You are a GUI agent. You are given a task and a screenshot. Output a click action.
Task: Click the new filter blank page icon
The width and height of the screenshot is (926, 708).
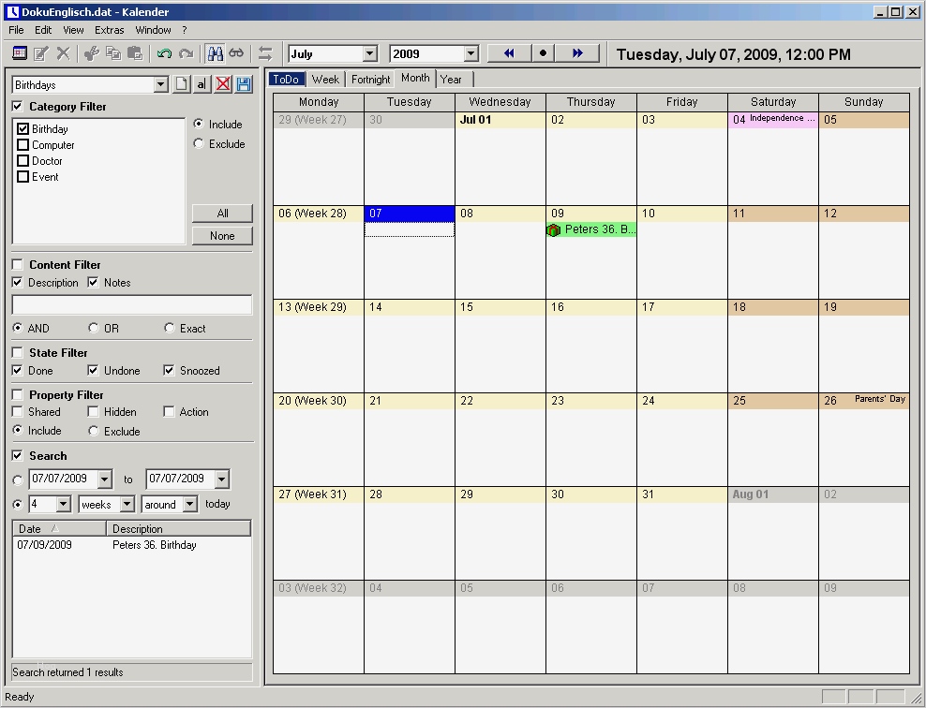tap(182, 84)
